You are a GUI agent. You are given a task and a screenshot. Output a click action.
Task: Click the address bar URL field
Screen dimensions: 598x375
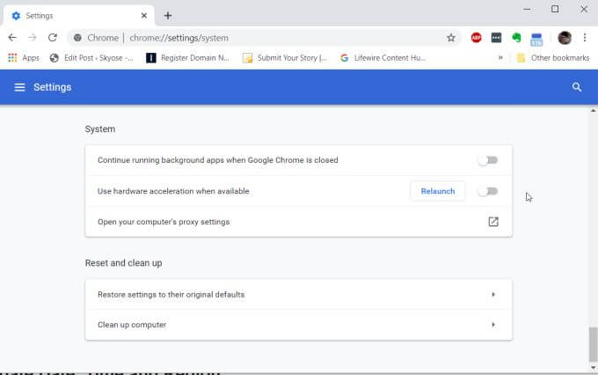pyautogui.click(x=264, y=38)
